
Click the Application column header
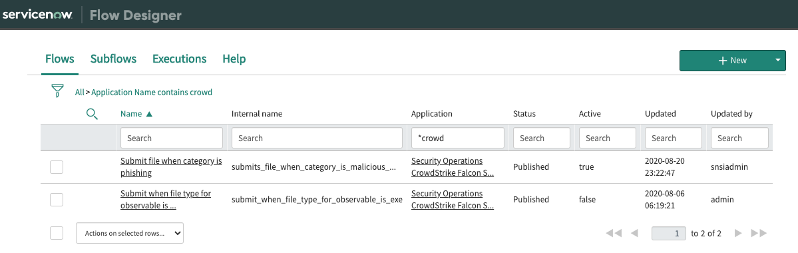coord(431,114)
